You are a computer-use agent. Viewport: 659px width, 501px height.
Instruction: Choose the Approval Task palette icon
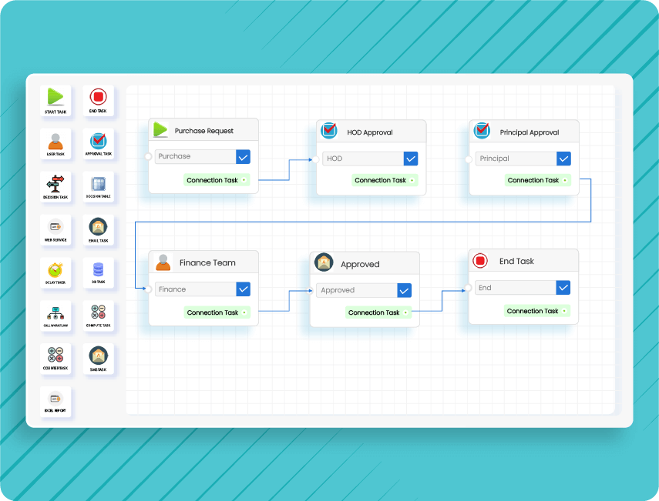[x=98, y=142]
